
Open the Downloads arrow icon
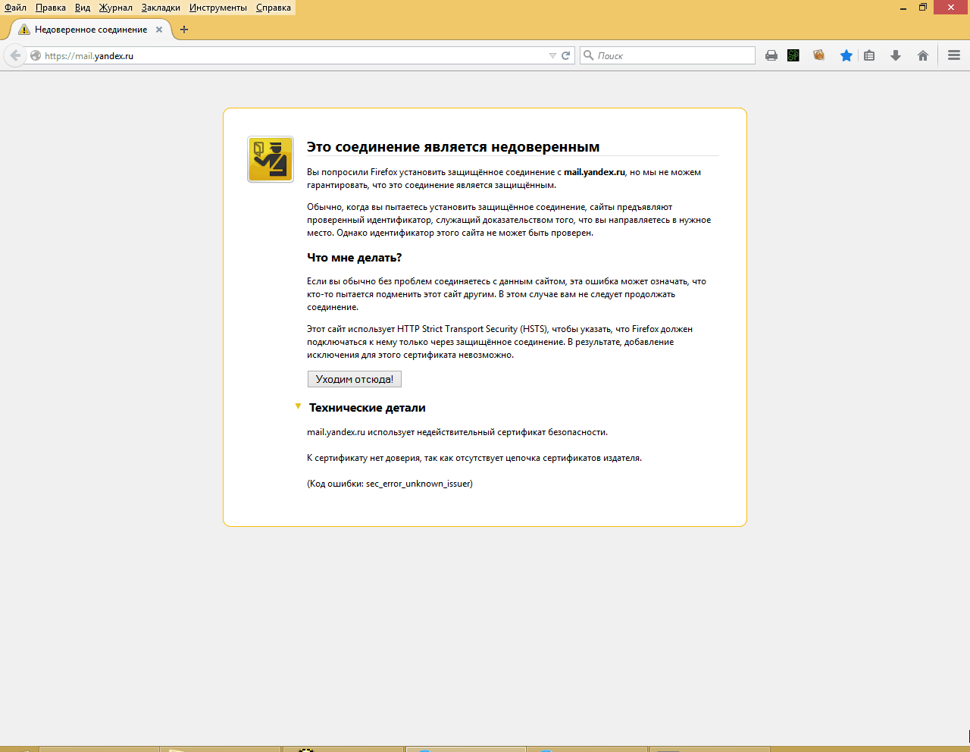point(895,55)
